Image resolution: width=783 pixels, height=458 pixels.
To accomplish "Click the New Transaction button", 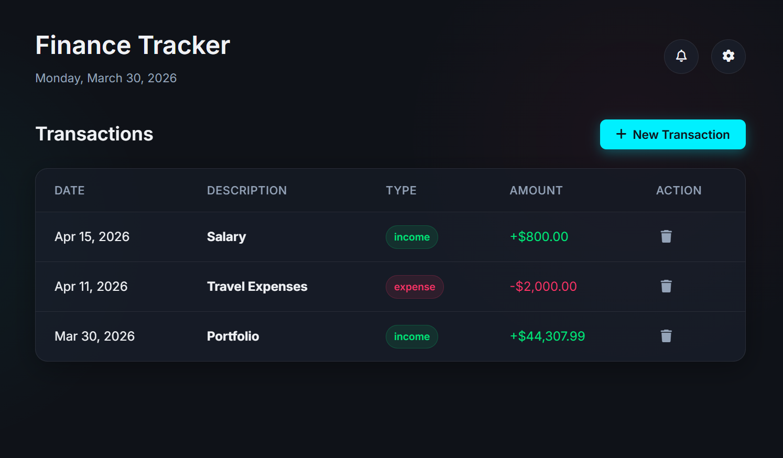I will pos(672,134).
